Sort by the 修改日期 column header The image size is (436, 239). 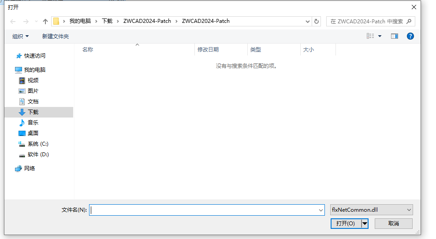point(208,50)
